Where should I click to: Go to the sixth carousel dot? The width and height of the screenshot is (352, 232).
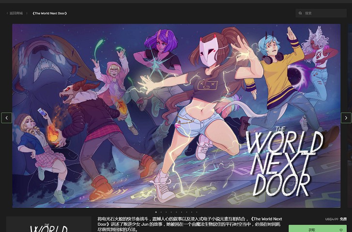click(182, 212)
